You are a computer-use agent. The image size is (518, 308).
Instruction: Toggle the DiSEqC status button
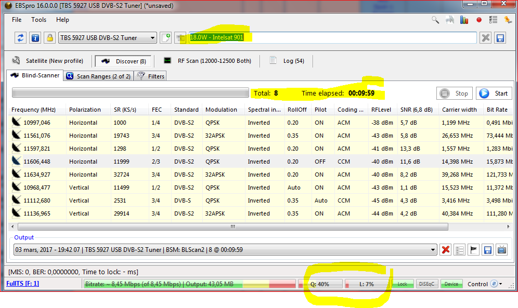[x=428, y=284]
